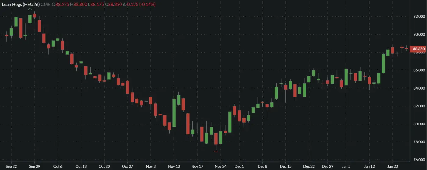
Task: Click the high price value H88.800
Action: 80,5
